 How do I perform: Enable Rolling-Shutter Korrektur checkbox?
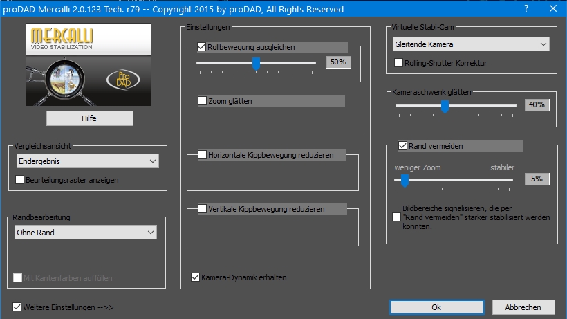tap(398, 62)
